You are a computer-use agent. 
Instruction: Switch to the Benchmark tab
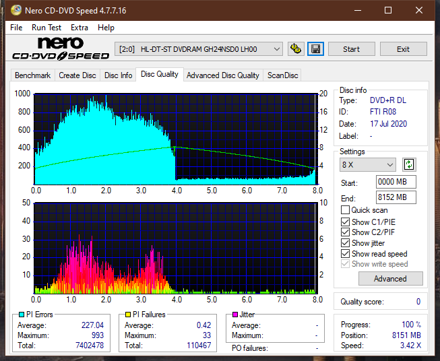(x=32, y=75)
